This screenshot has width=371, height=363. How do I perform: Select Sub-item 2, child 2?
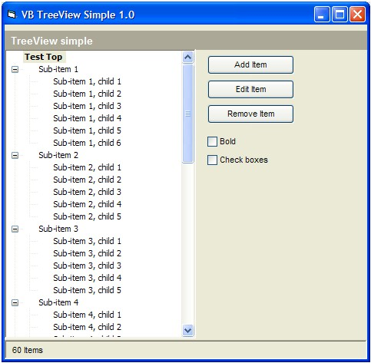[87, 180]
